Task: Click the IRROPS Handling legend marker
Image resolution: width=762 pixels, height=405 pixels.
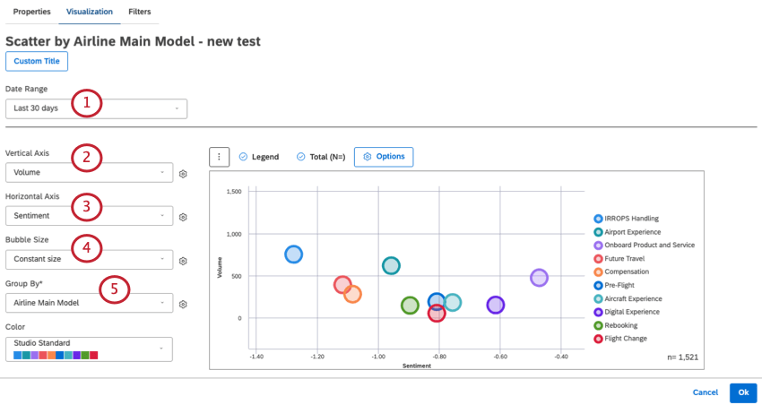Action: (598, 219)
